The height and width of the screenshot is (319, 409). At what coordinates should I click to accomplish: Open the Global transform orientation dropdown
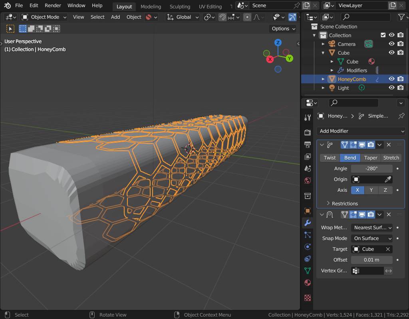[183, 17]
